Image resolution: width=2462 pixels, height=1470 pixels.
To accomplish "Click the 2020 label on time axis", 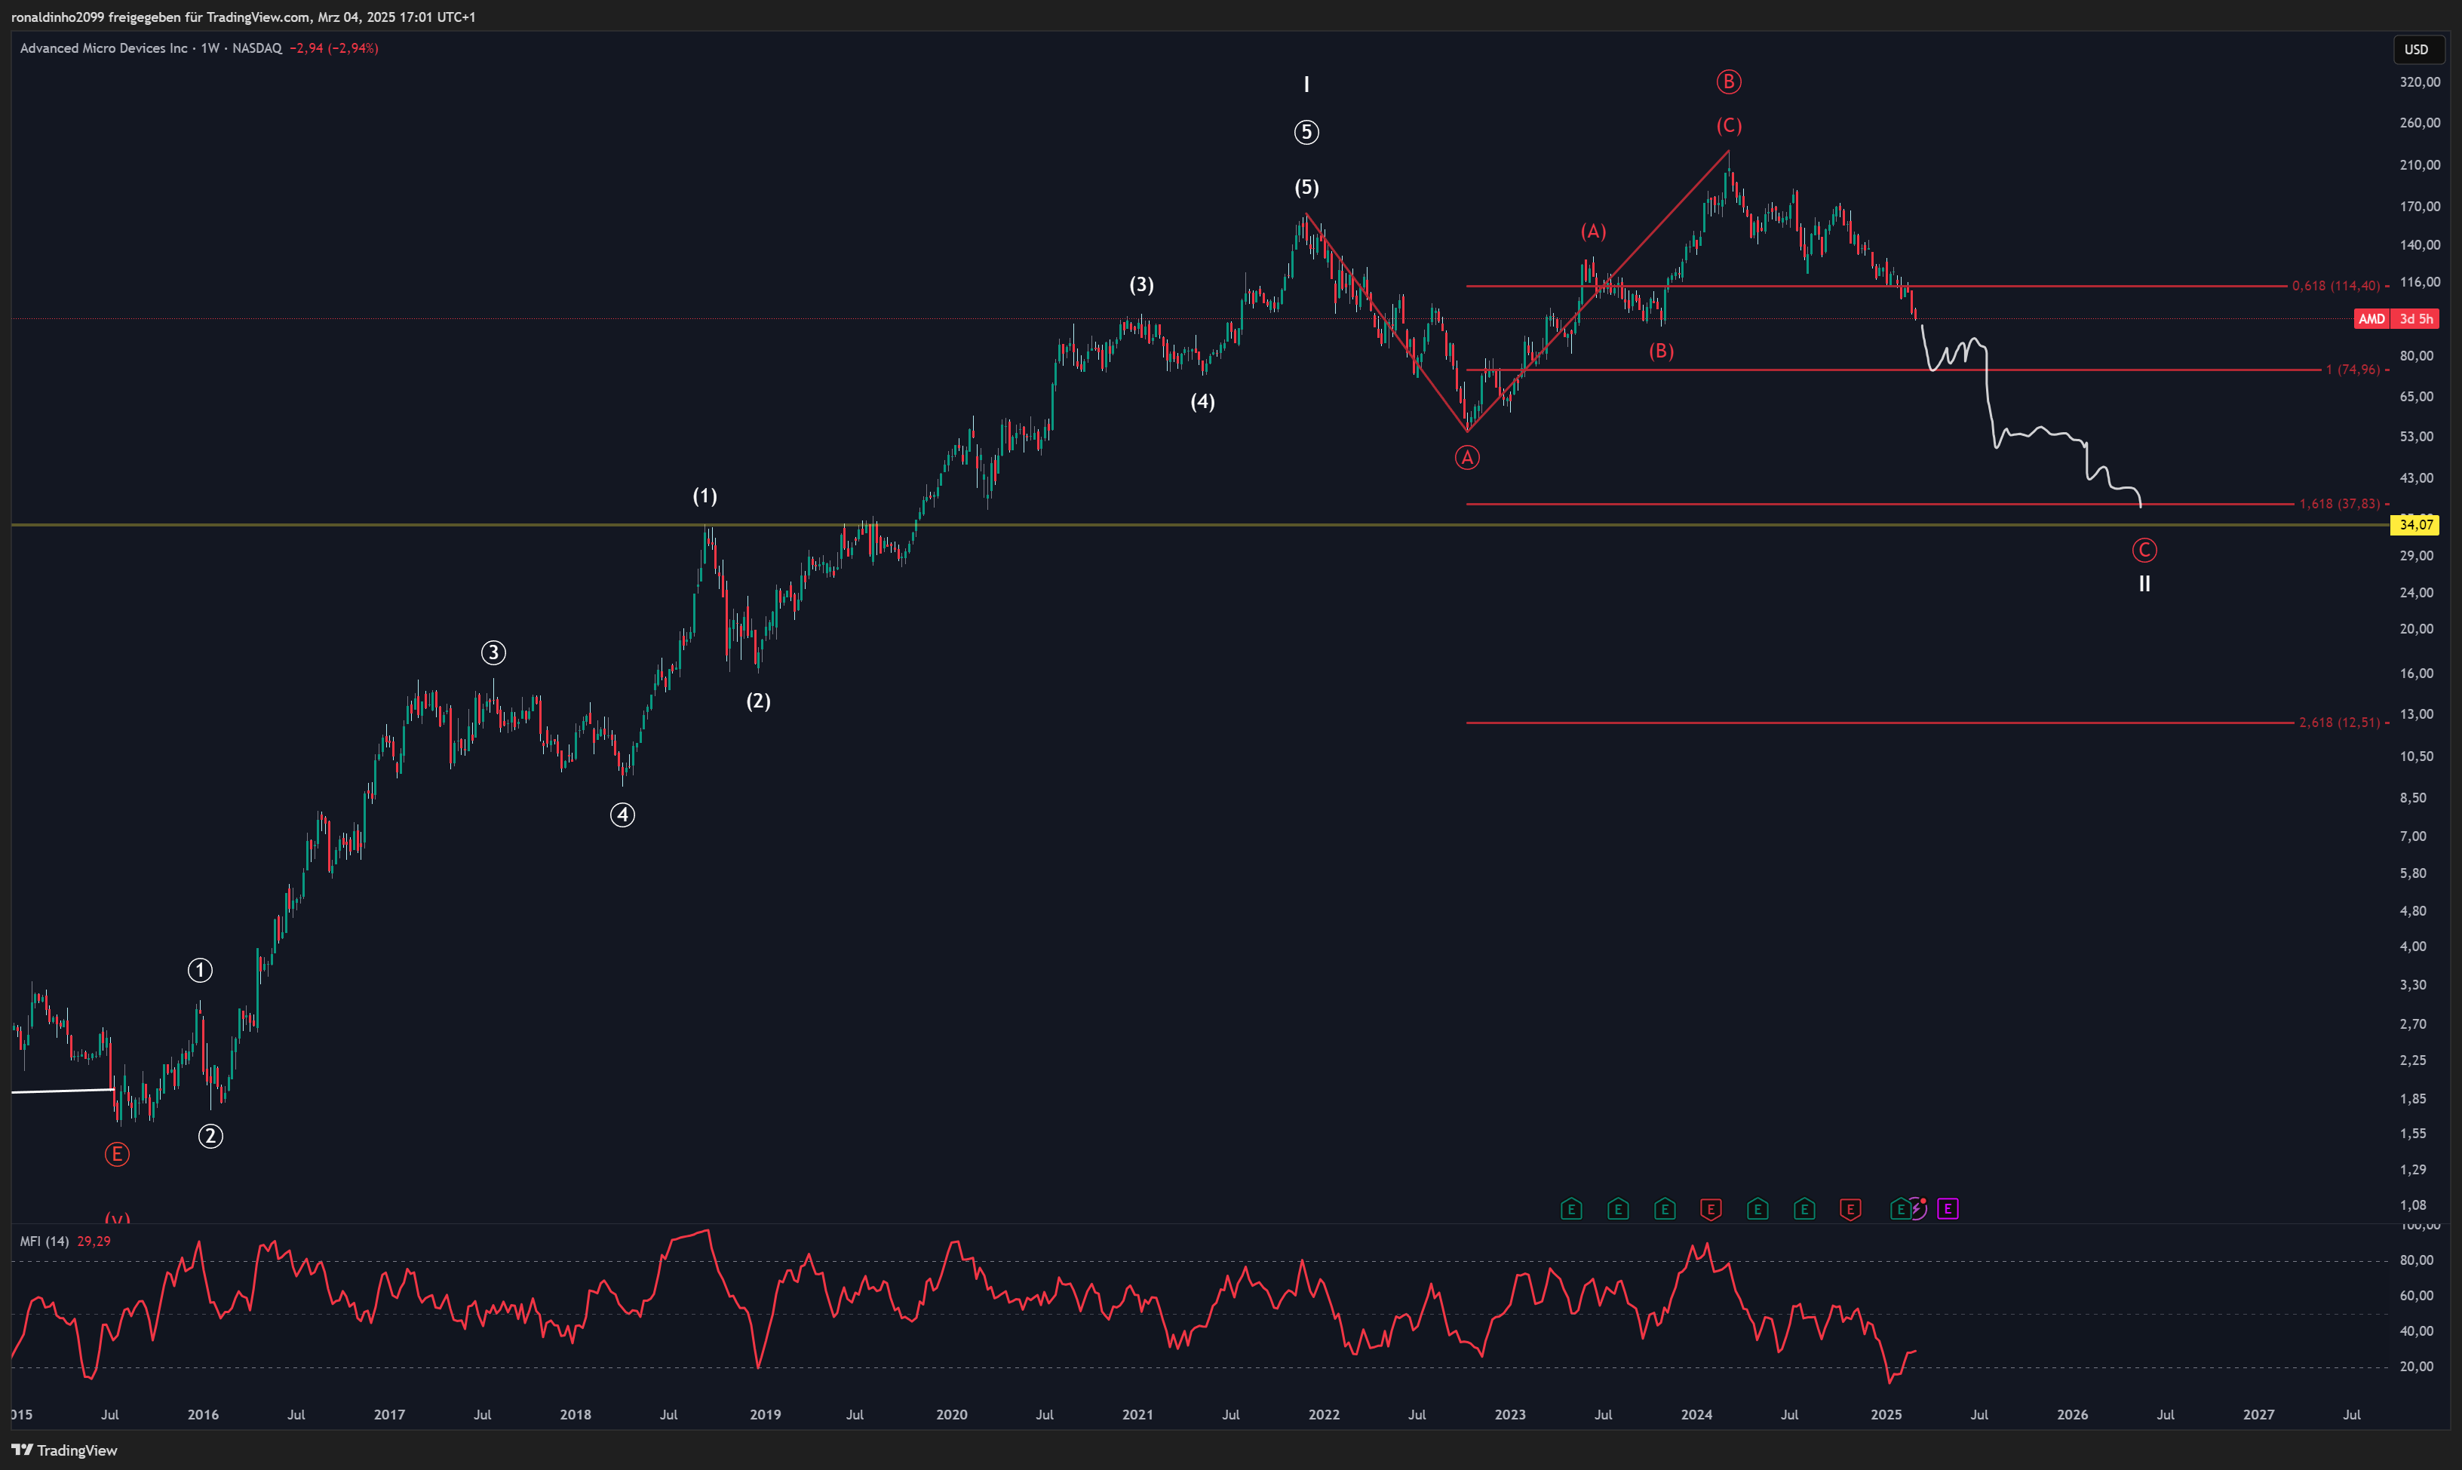I will click(x=952, y=1414).
